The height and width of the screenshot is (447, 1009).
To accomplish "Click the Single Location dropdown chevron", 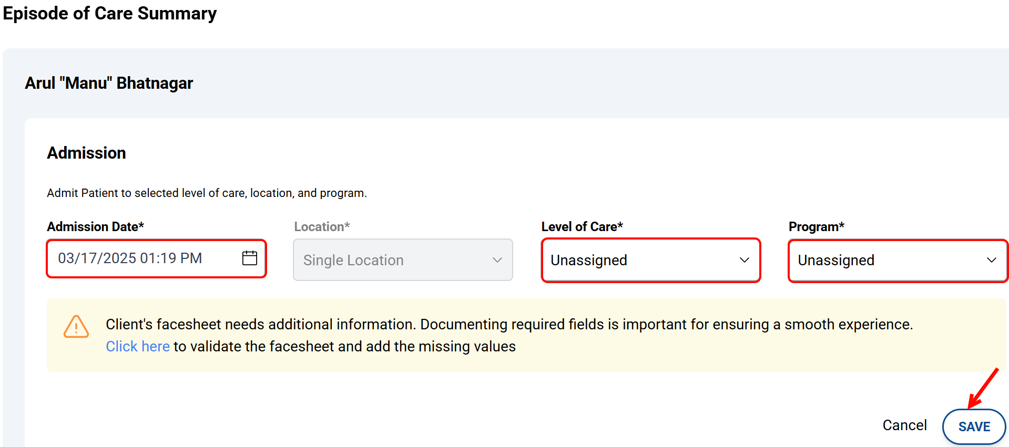I will (x=497, y=260).
